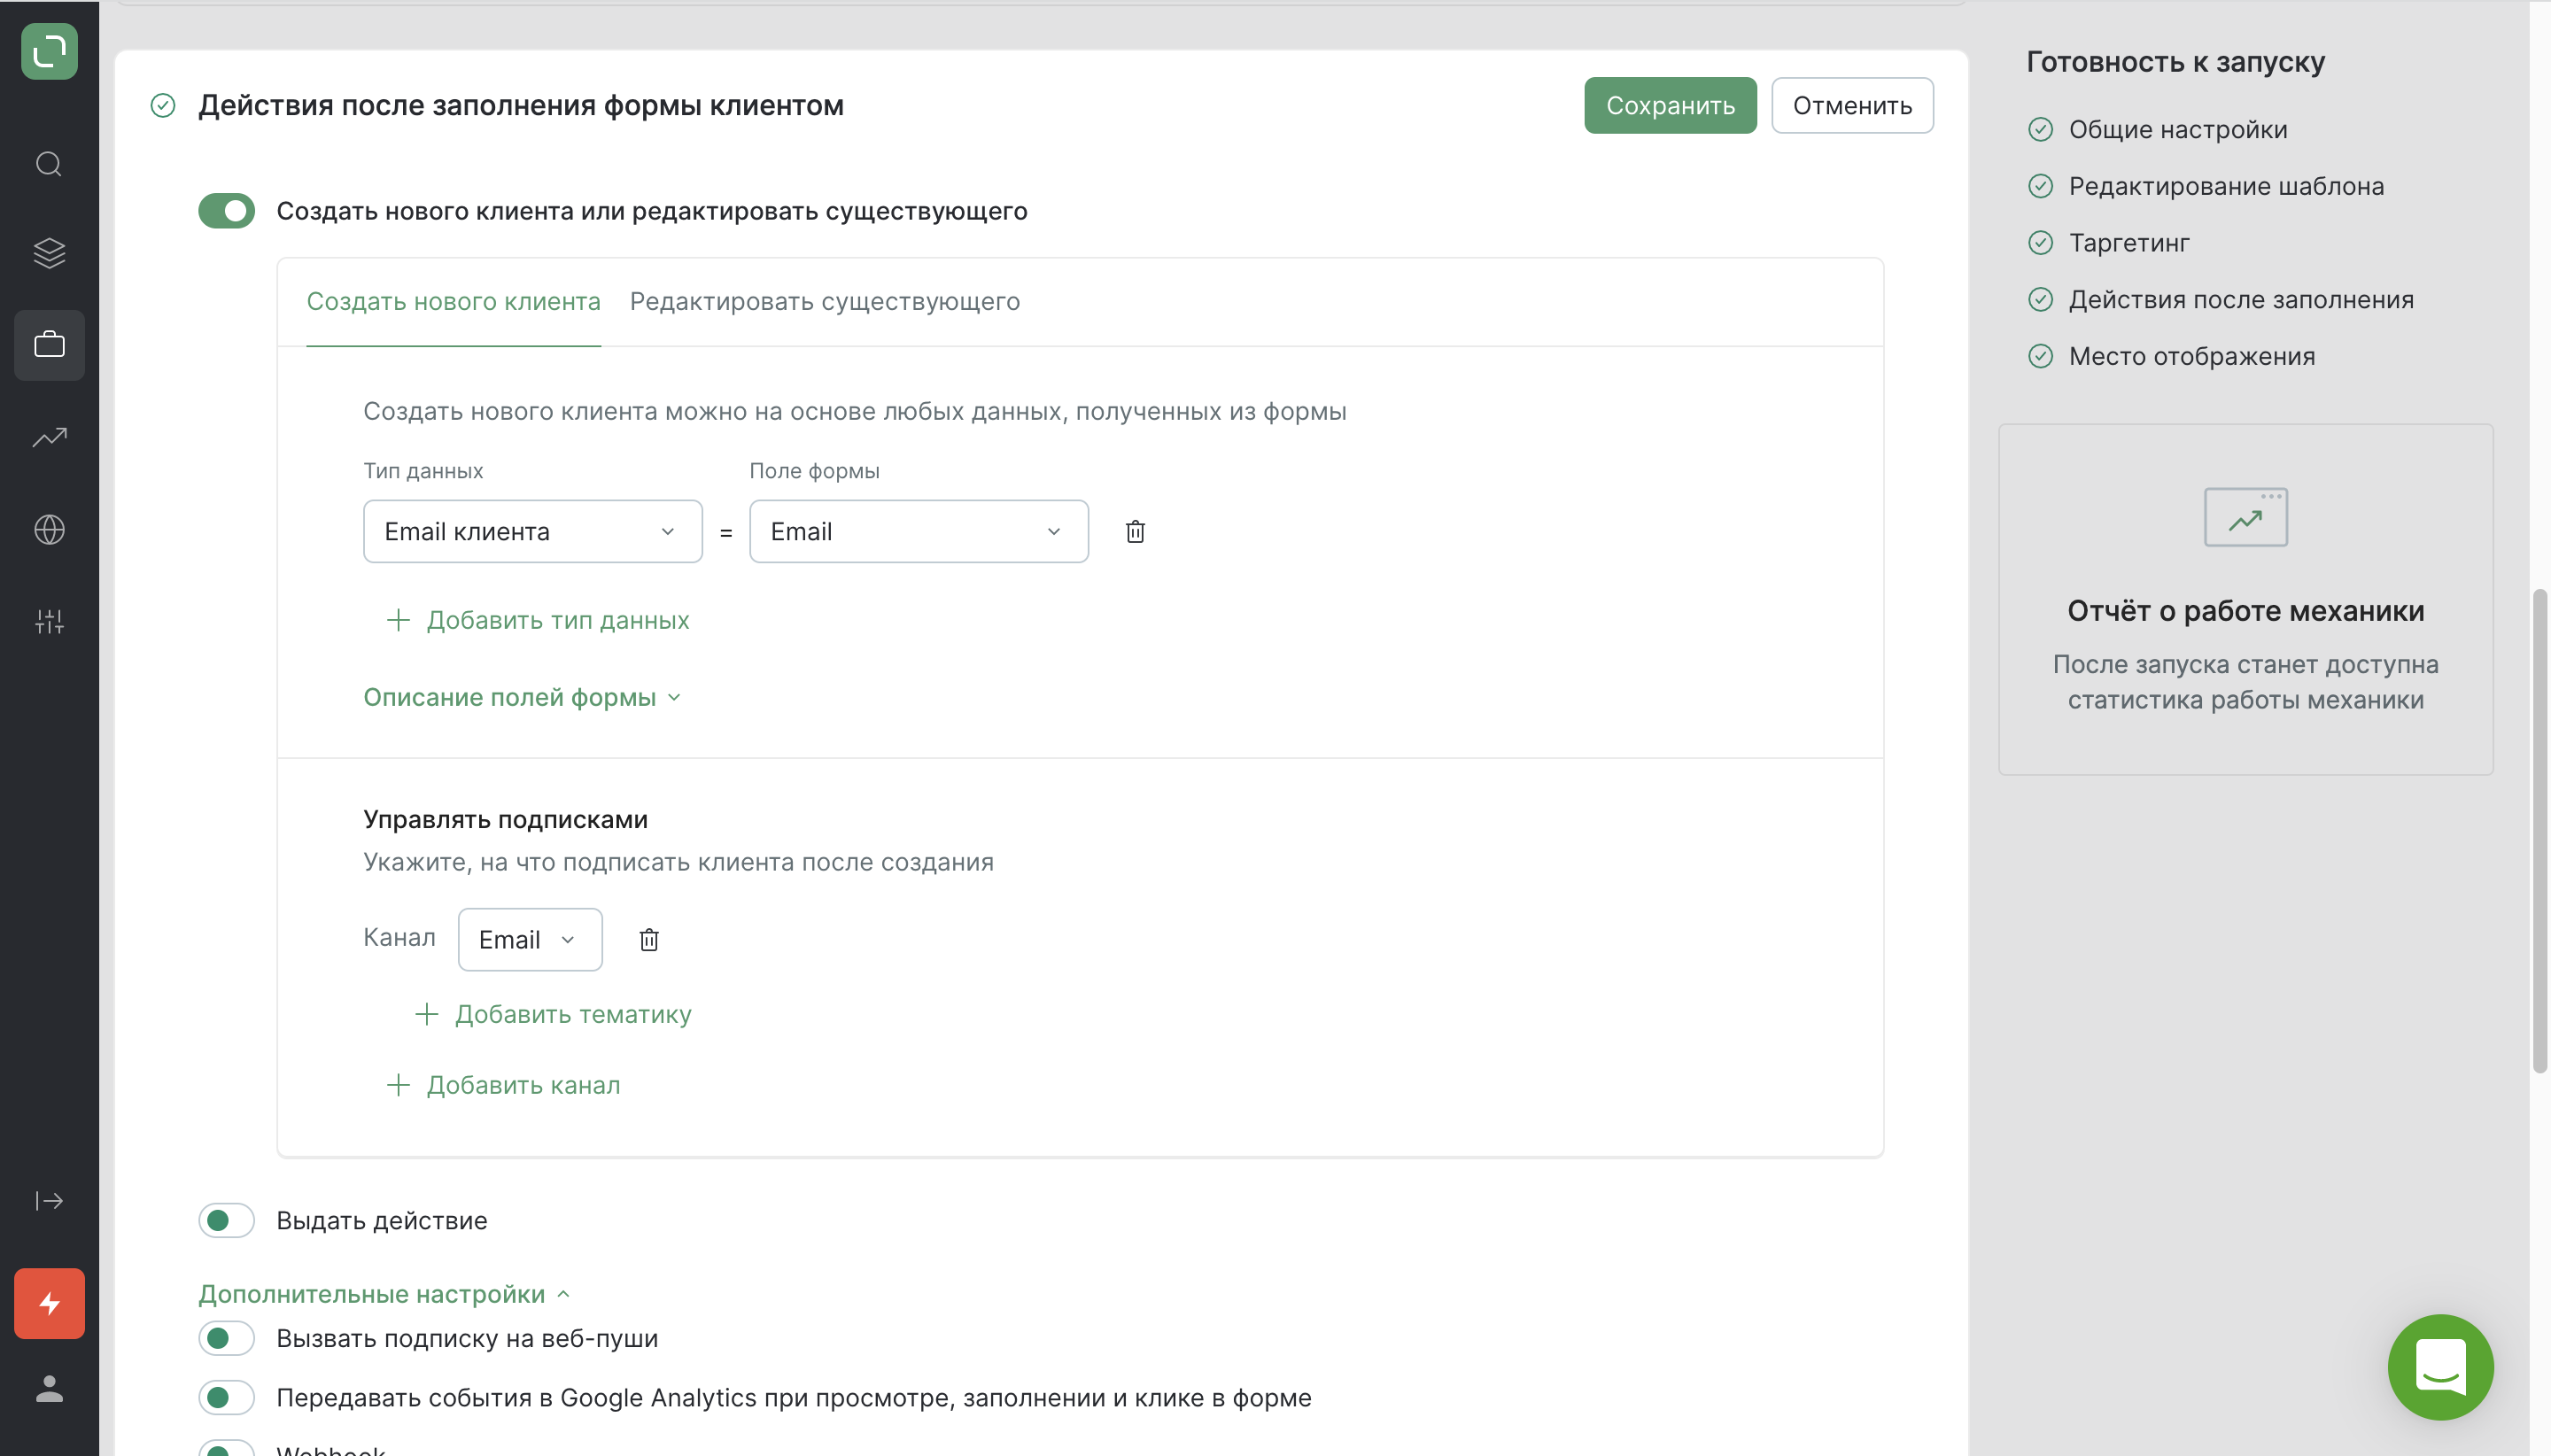Toggle Вызвать подписку на веб-пуши switch

point(227,1338)
